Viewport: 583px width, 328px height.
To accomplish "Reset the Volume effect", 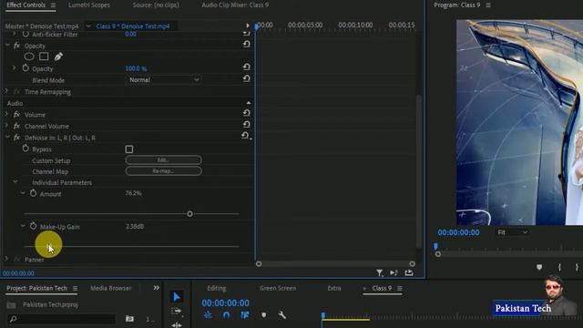I will [246, 113].
